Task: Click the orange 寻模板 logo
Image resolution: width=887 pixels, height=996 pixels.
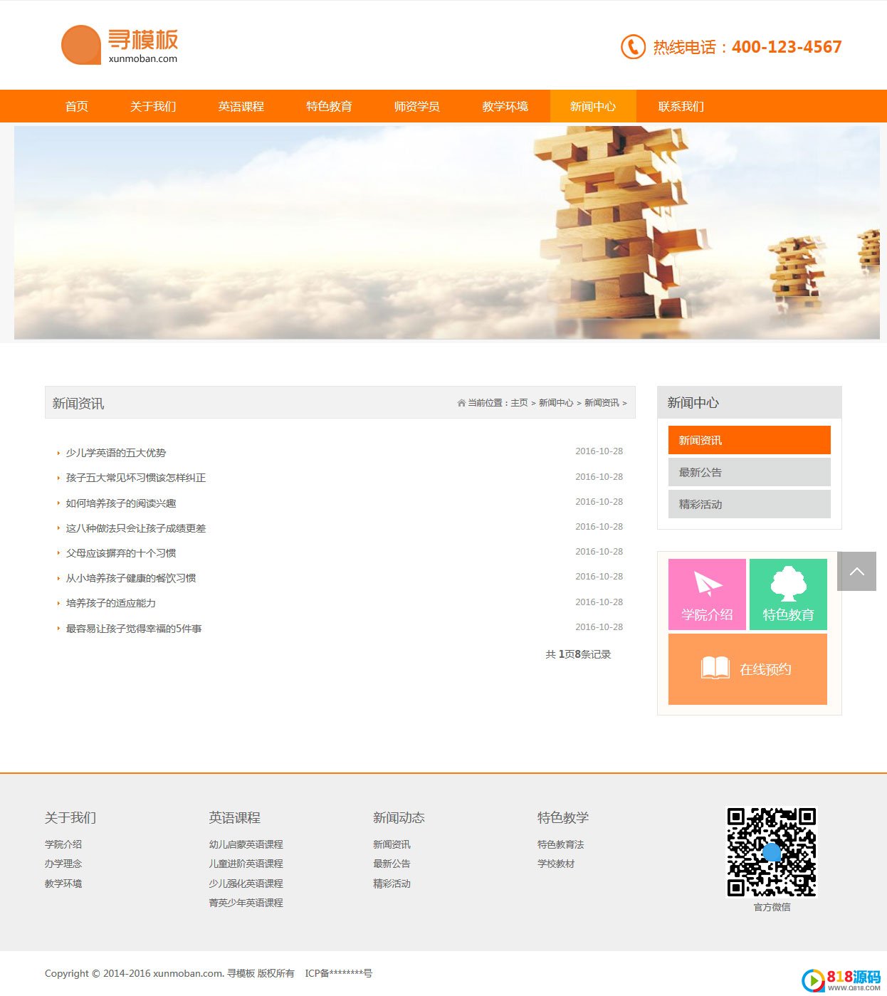Action: [x=120, y=46]
